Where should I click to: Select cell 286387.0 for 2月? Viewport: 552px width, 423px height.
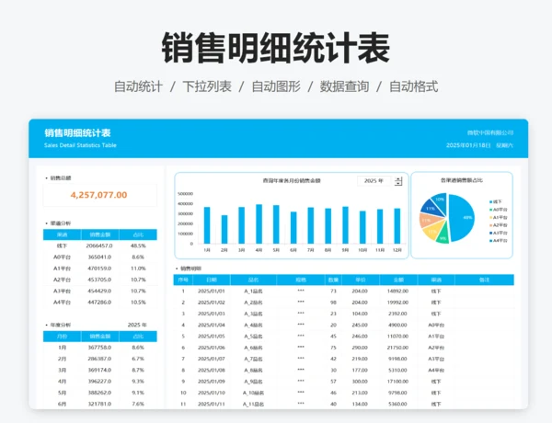click(x=99, y=359)
